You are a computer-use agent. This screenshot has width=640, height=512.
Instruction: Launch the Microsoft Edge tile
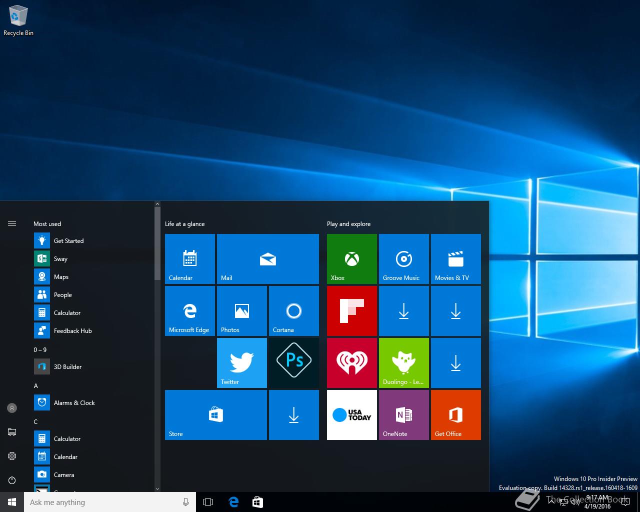(x=190, y=311)
